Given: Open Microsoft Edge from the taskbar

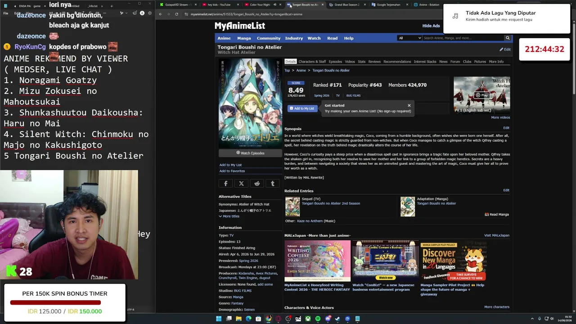Looking at the screenshot, I should [x=248, y=319].
